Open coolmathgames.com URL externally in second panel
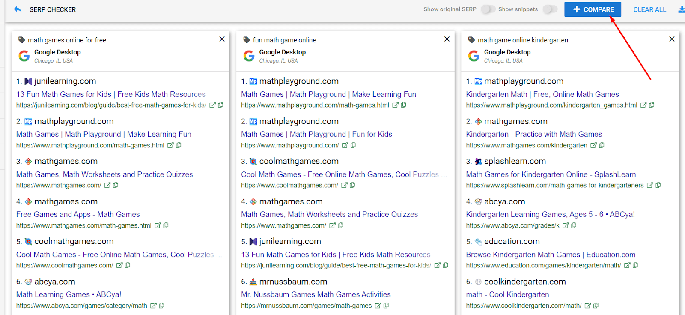 pyautogui.click(x=344, y=185)
